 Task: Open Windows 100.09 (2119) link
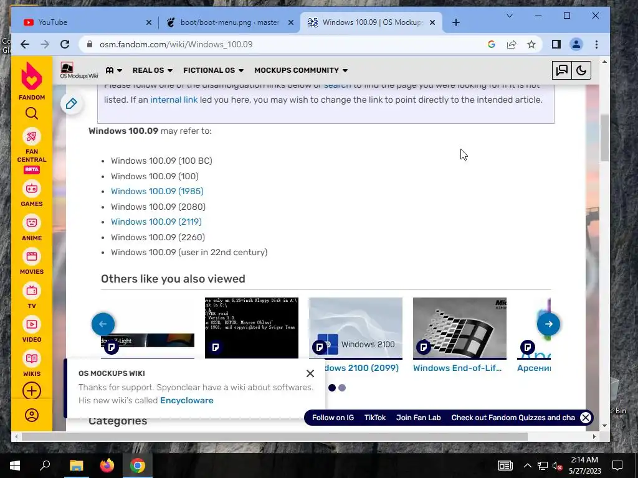pos(156,222)
